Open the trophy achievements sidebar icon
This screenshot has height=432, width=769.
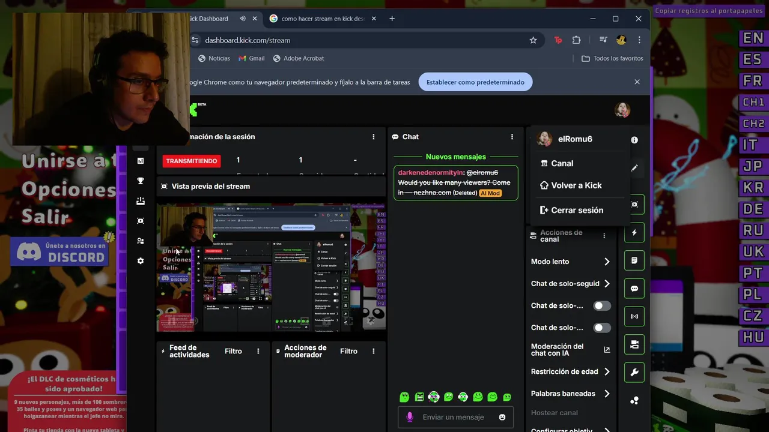coord(141,181)
